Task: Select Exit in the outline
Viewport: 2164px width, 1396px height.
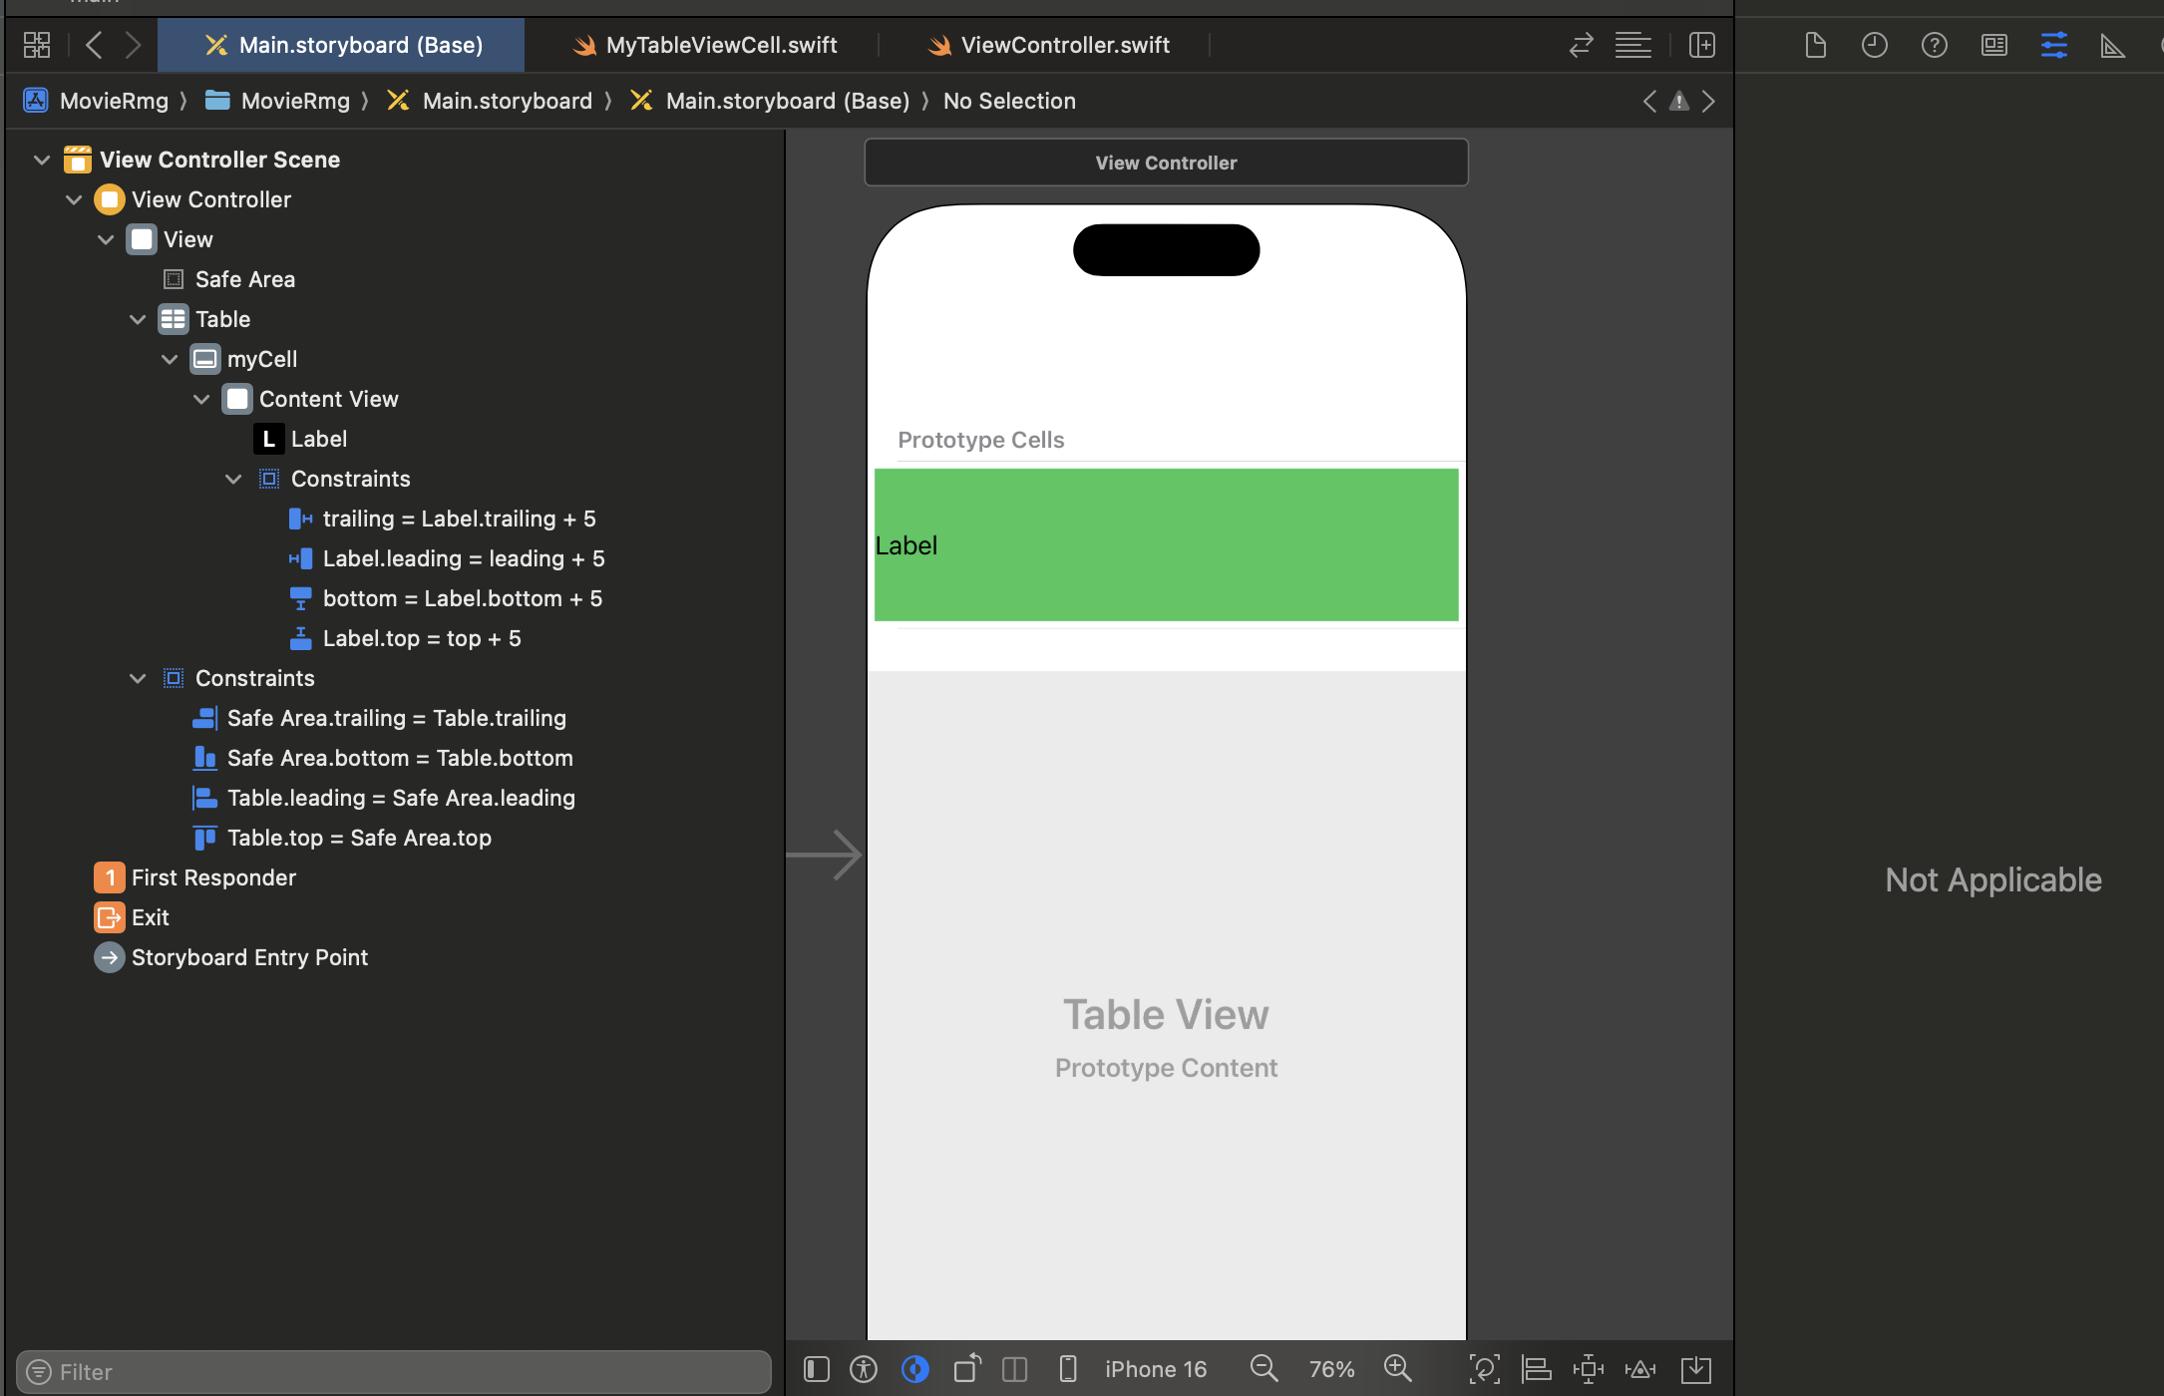Action: click(x=132, y=917)
